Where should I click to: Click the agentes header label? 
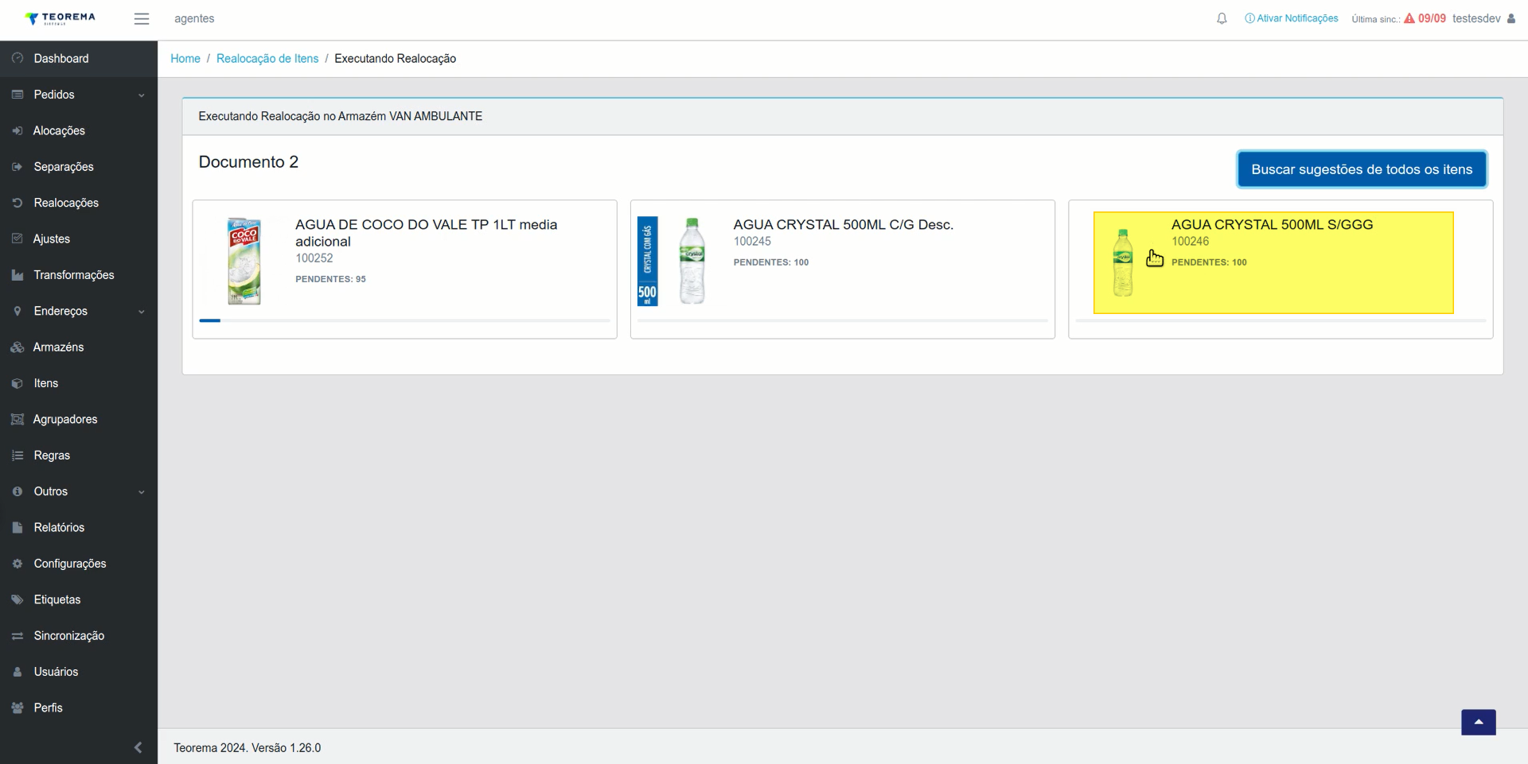click(194, 18)
